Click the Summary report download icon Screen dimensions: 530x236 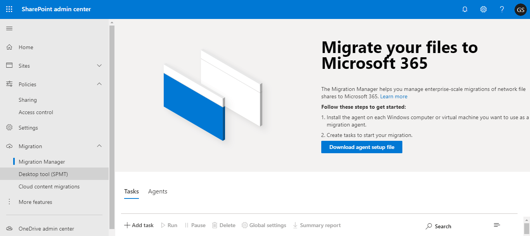(295, 225)
